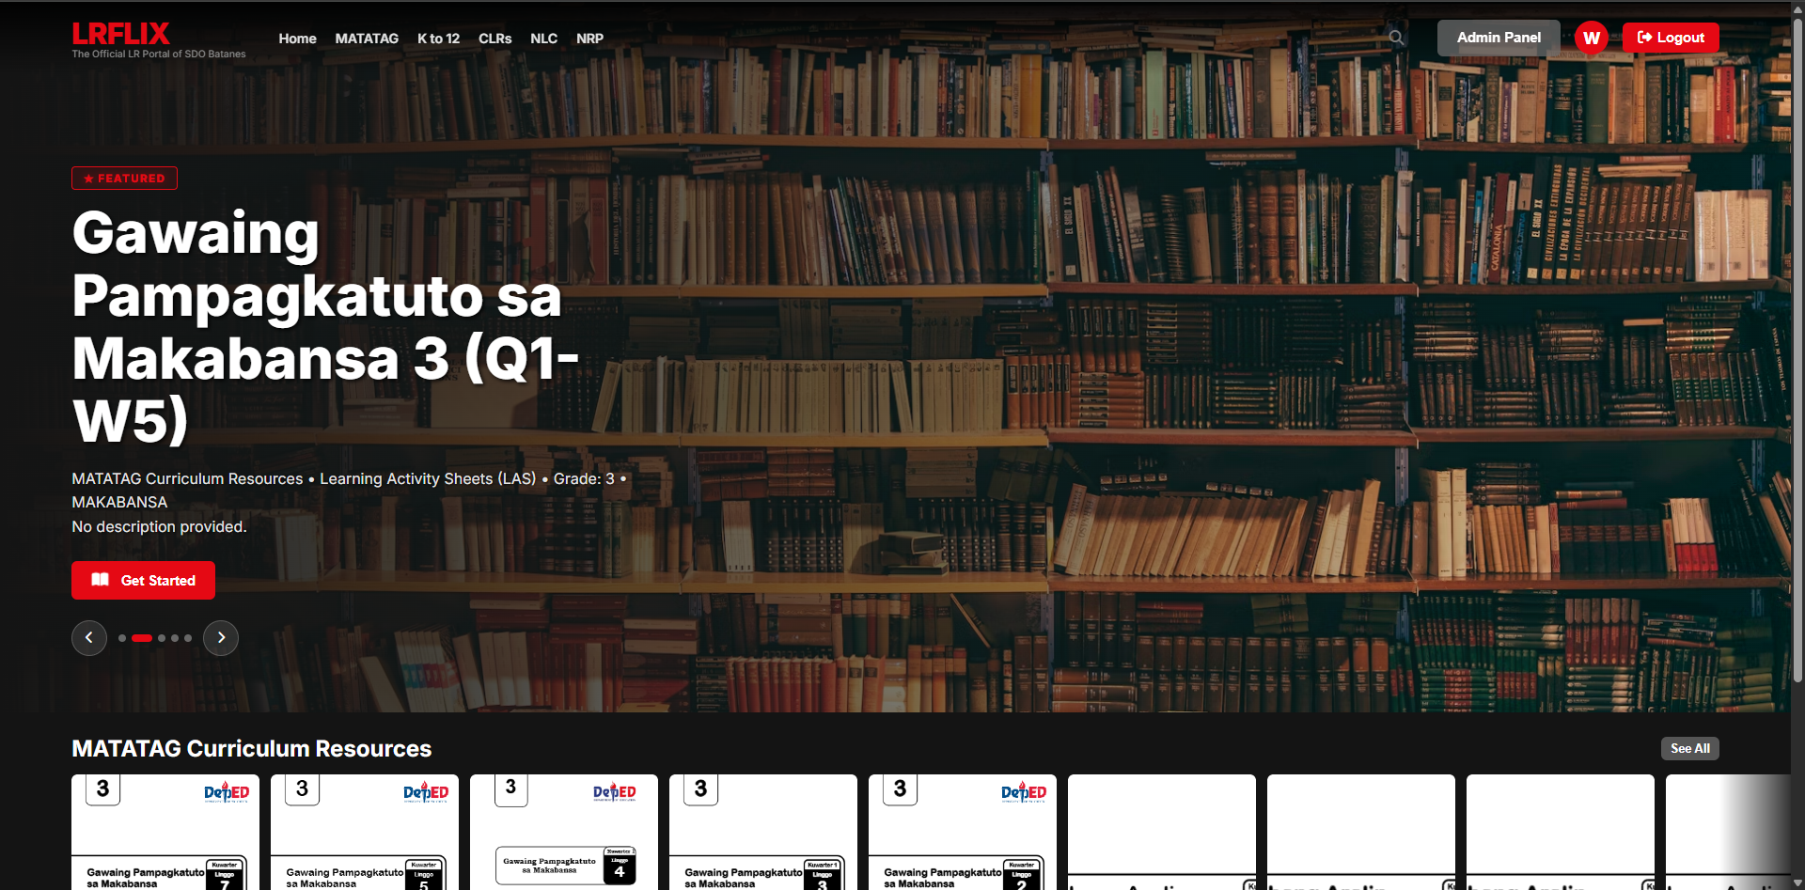Open the NLC nav item

(543, 39)
